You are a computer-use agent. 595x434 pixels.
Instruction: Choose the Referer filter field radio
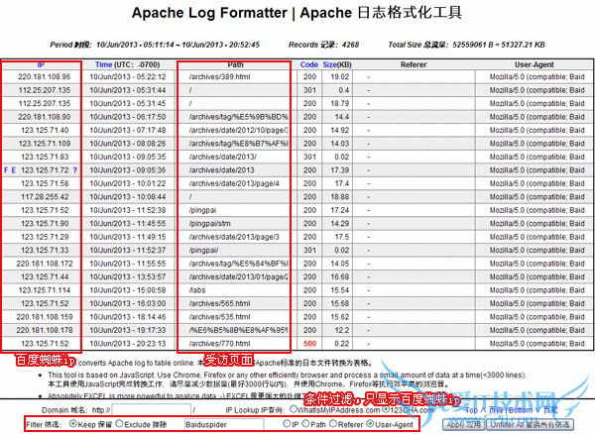click(x=333, y=424)
